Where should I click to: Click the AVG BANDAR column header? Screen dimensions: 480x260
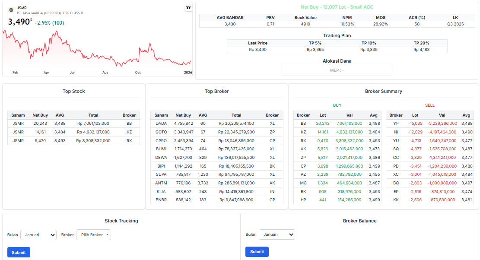[230, 18]
